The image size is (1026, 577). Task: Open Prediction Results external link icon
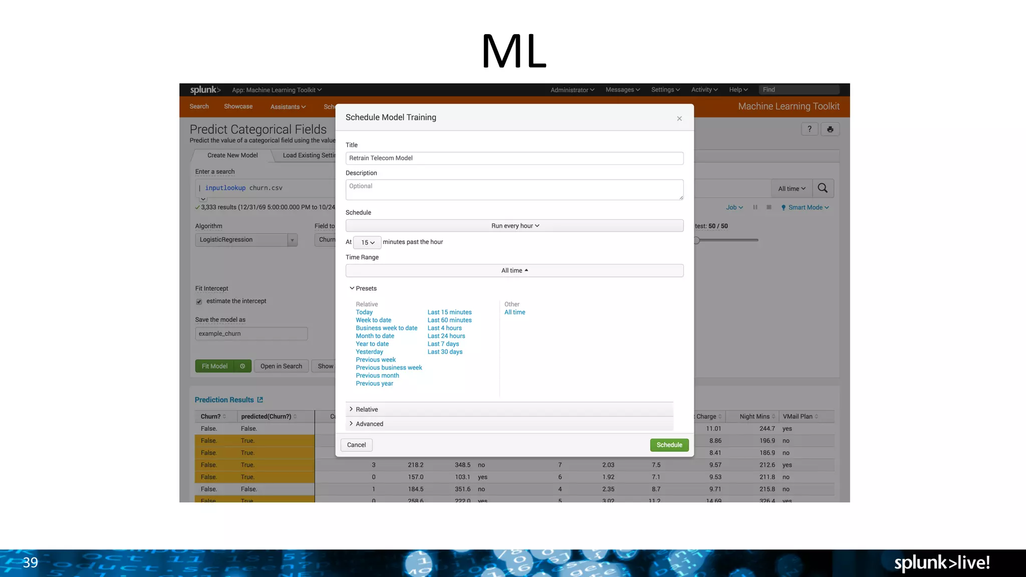coord(260,400)
